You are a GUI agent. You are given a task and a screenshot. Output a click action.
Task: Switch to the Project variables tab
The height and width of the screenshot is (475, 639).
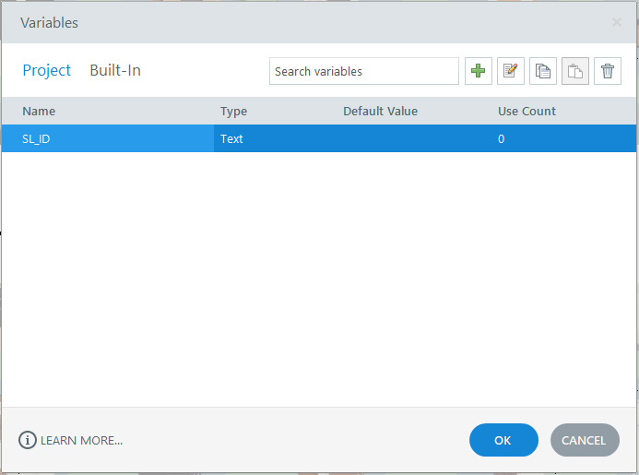tap(46, 70)
